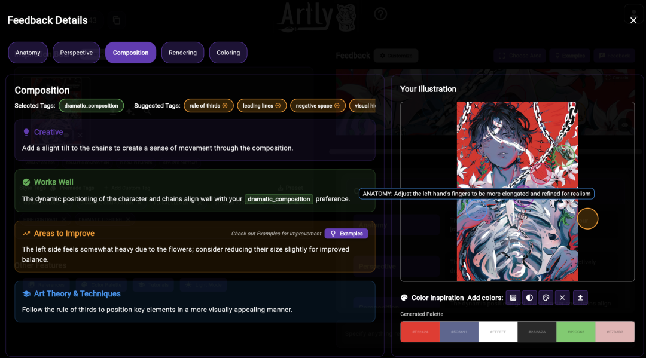
Task: Click the trend arrow icon by Areas to Improve
Action: pyautogui.click(x=26, y=233)
